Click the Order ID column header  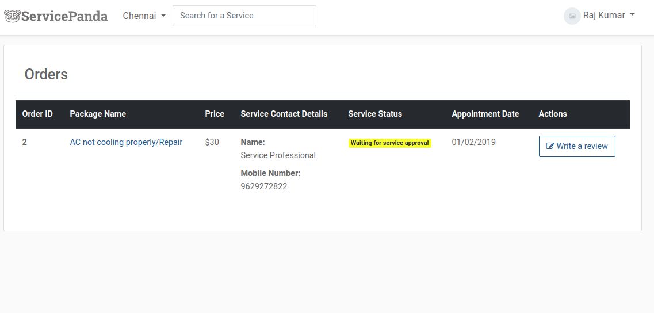coord(37,114)
